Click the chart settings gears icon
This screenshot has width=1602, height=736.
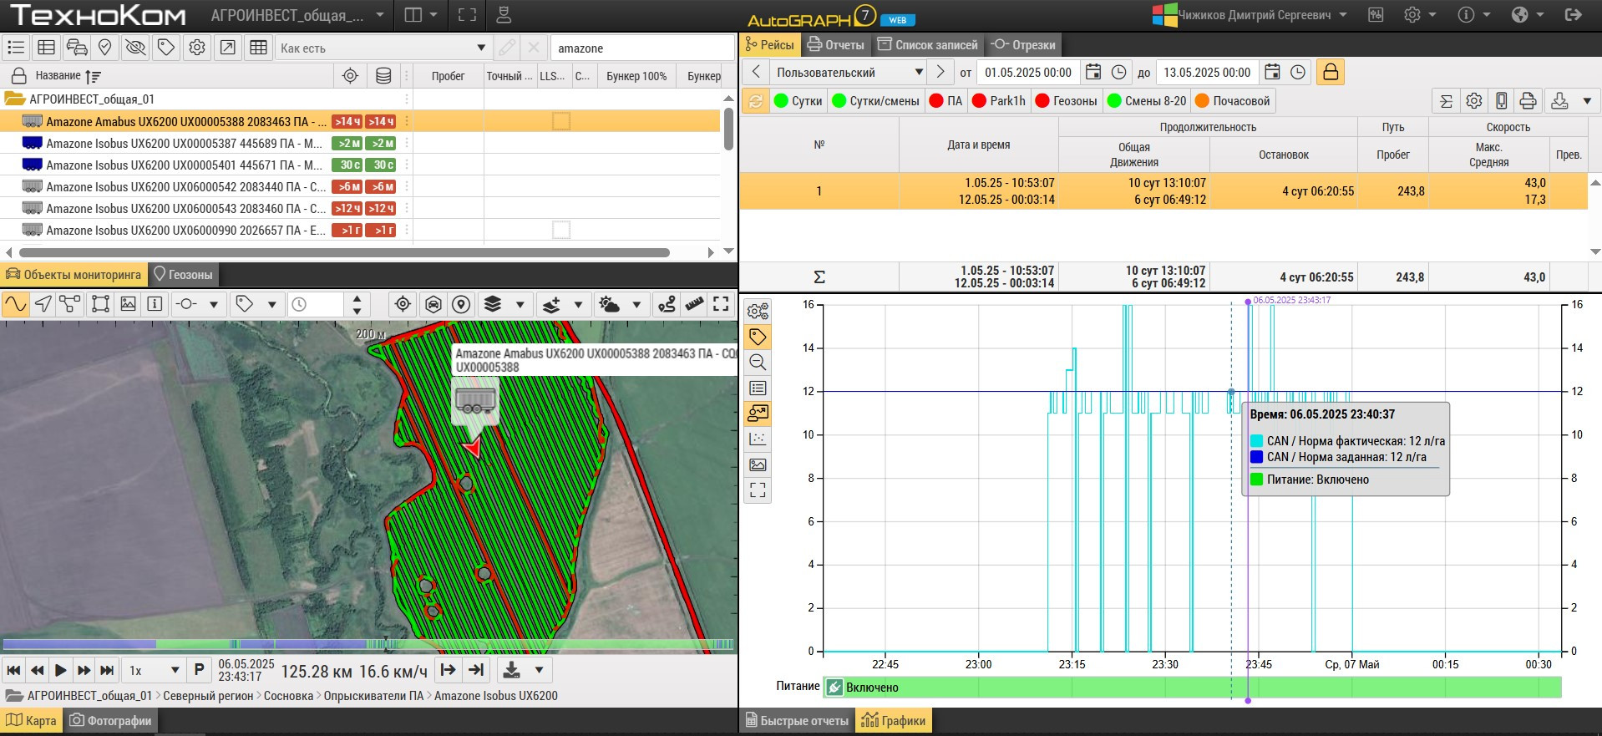click(758, 312)
